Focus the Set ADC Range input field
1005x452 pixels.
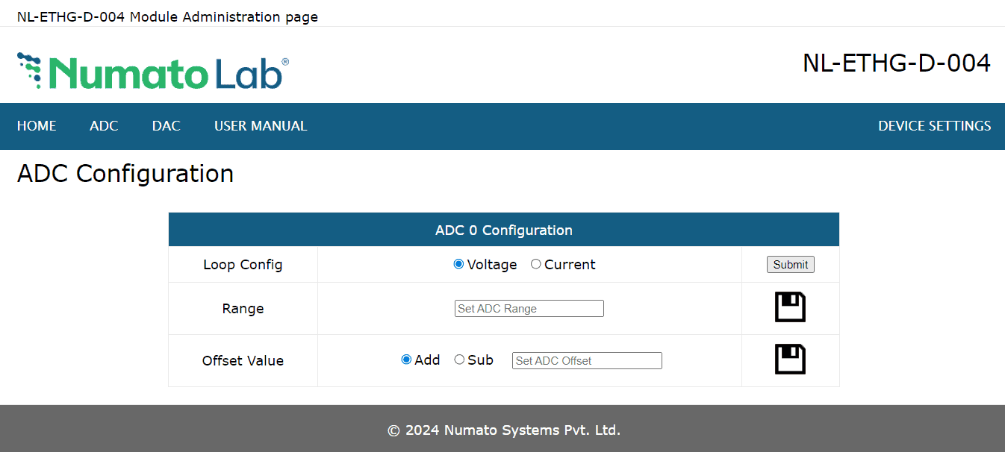point(529,309)
